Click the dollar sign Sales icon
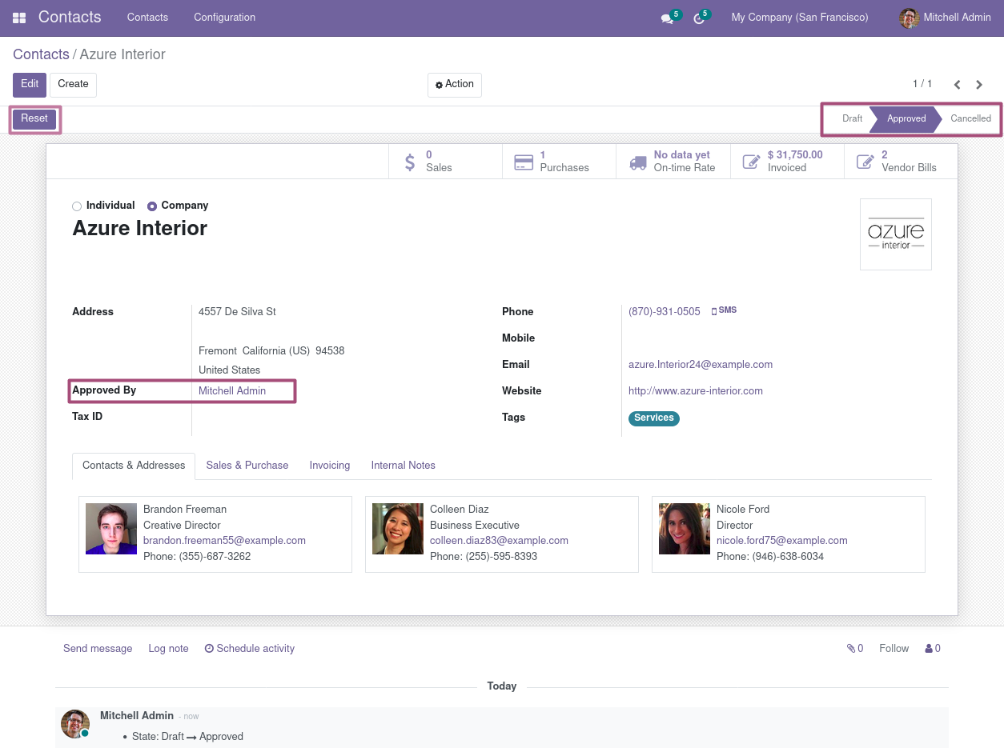1004x748 pixels. tap(410, 162)
